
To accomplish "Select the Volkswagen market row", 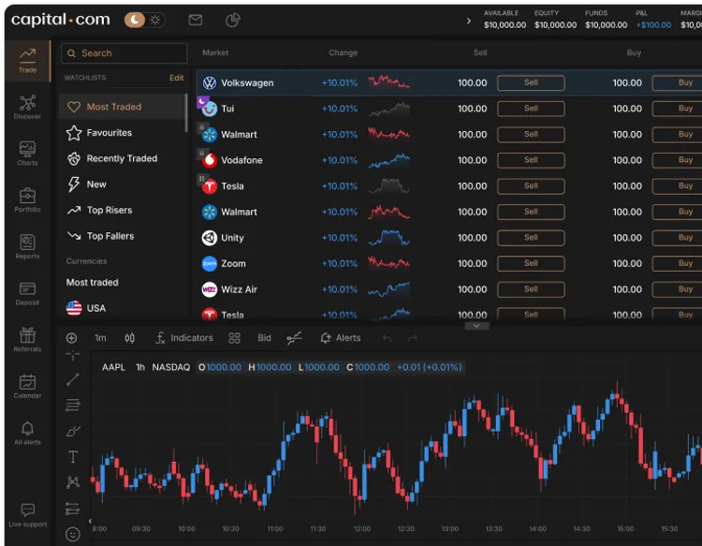I will click(x=449, y=82).
